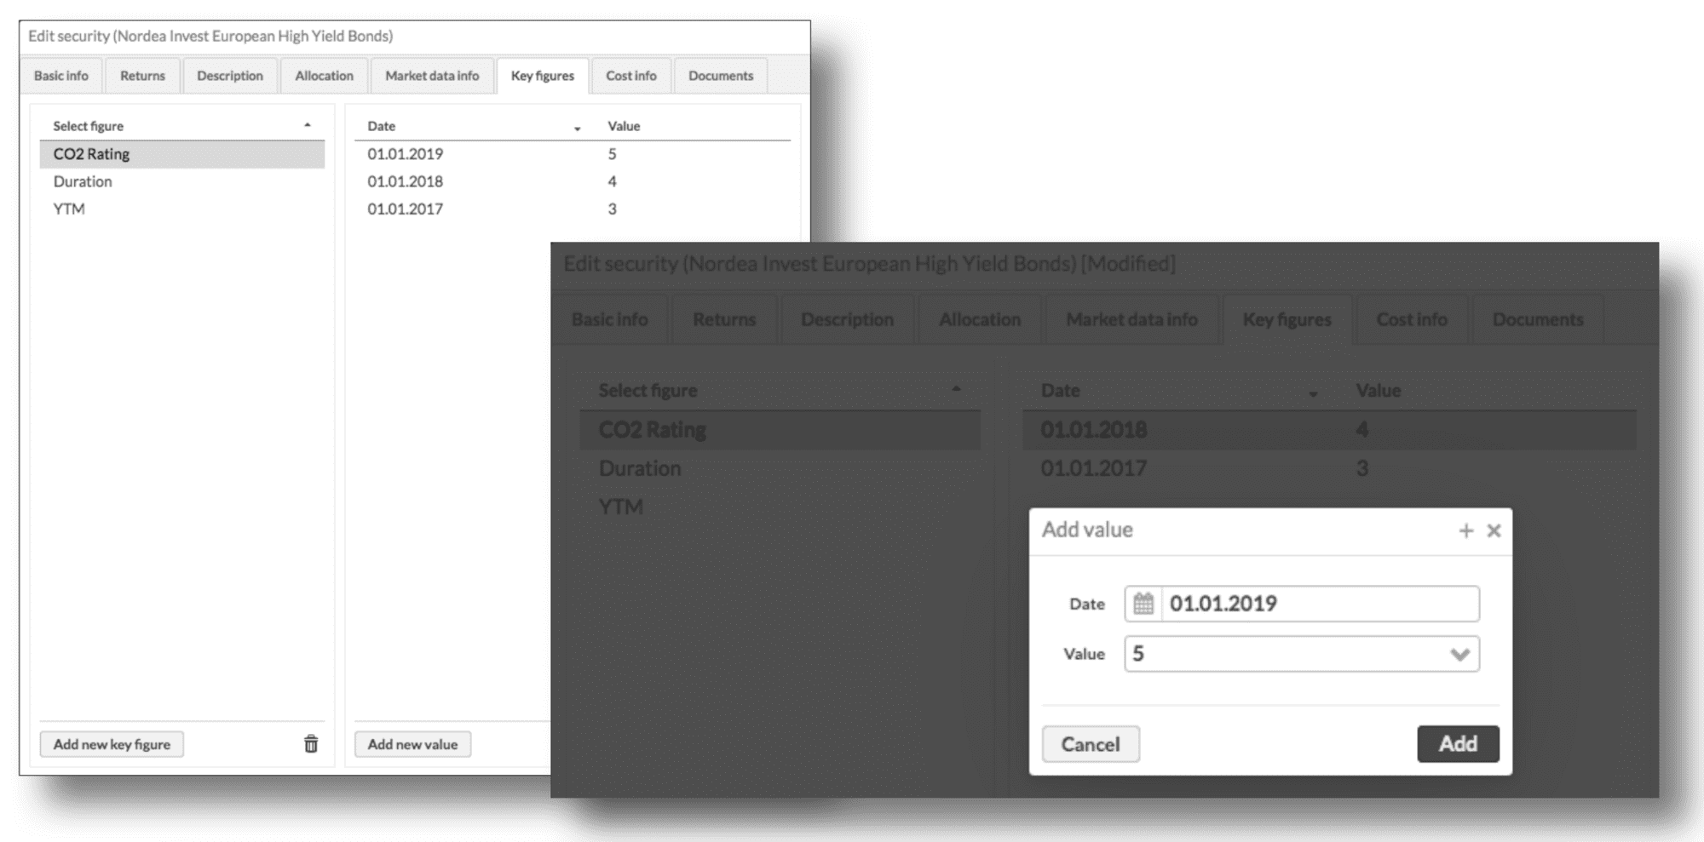Screen dimensions: 1704x842
Task: Open the Value dropdown arrow in Add value
Action: coord(1460,654)
